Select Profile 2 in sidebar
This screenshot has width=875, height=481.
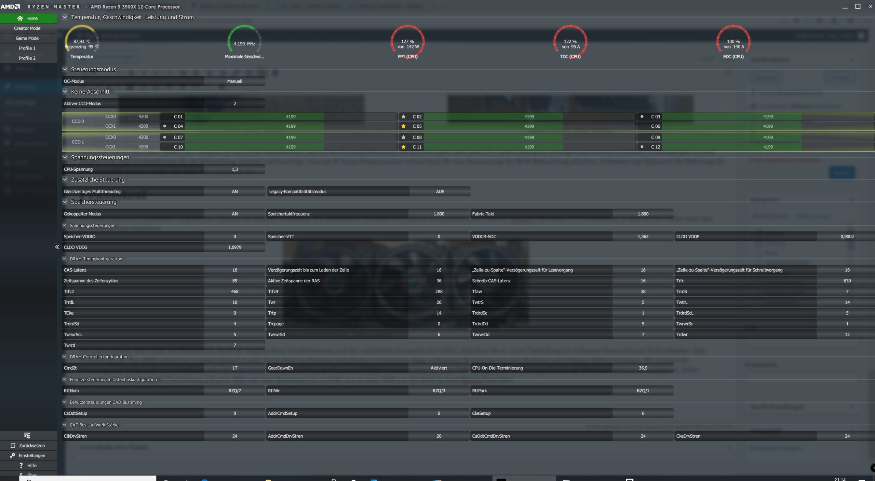pos(28,58)
